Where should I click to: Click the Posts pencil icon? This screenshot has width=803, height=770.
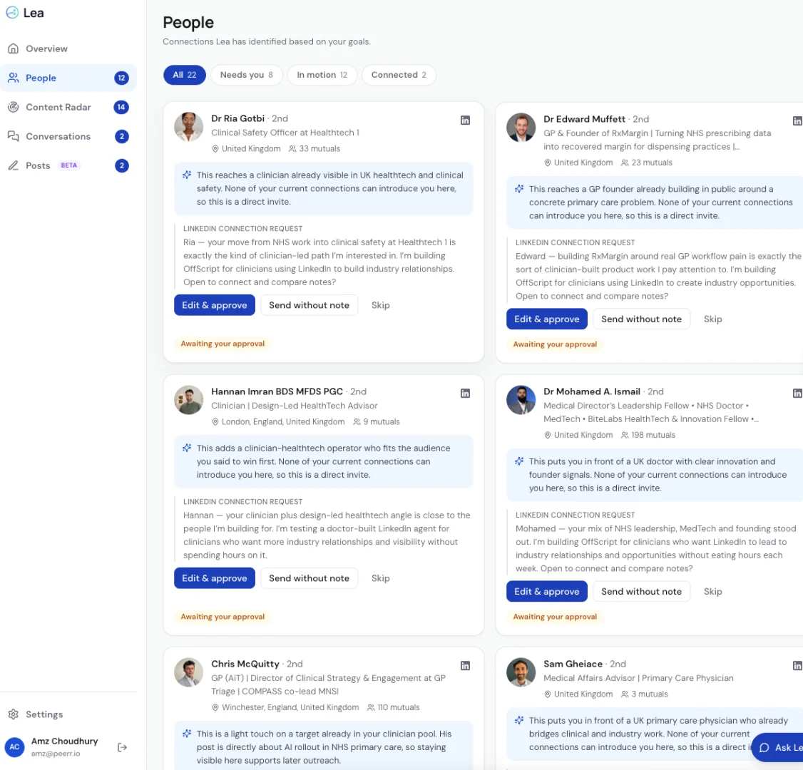(14, 165)
